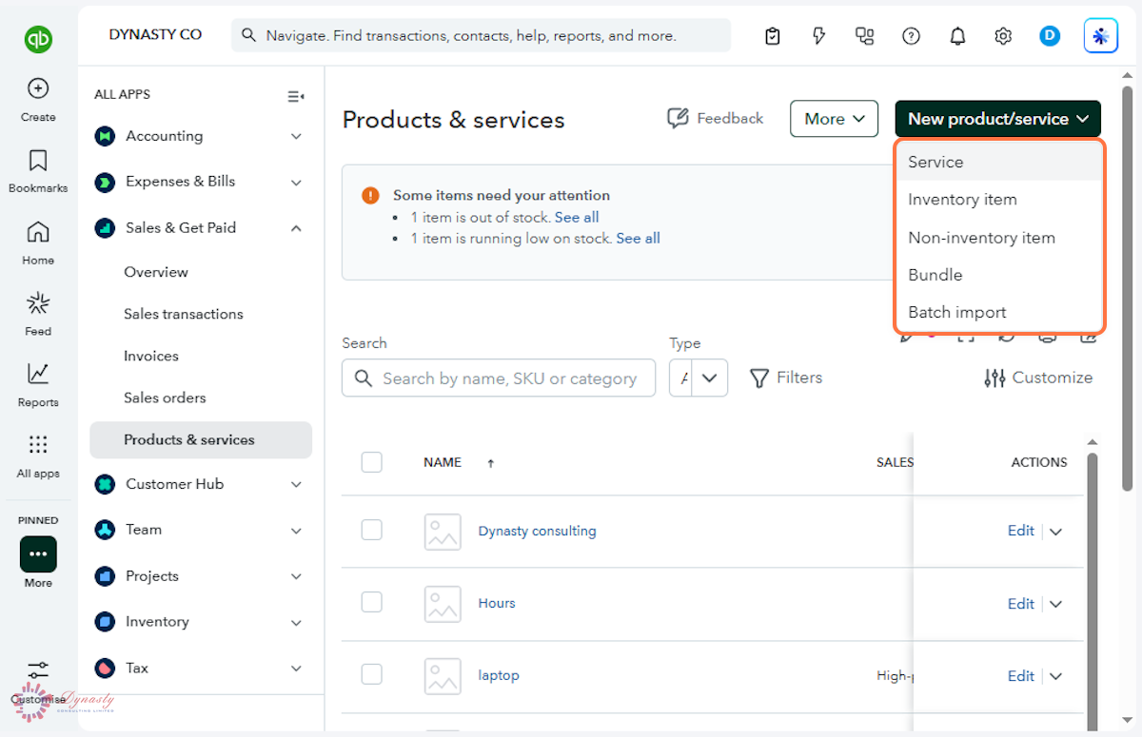Expand the Inventory section
This screenshot has height=737, width=1142.
[x=296, y=622]
